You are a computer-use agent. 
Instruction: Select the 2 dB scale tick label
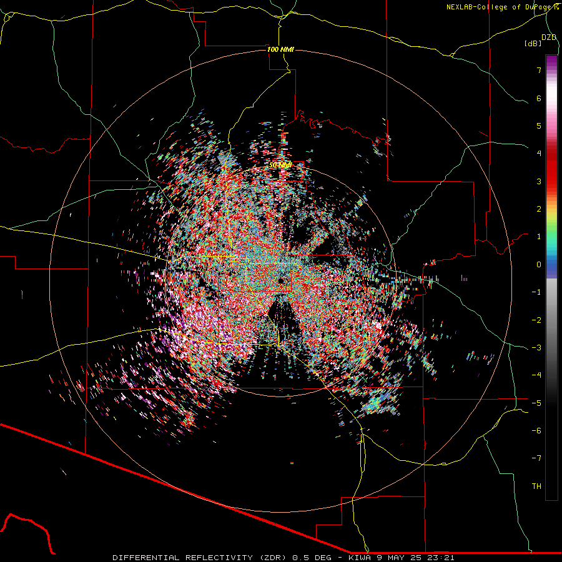click(539, 209)
